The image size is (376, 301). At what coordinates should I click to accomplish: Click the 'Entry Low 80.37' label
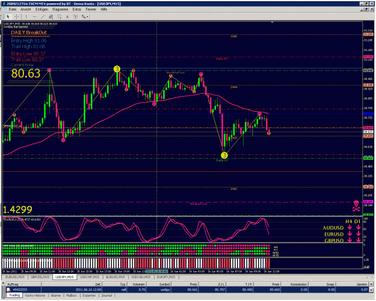[x=28, y=53]
